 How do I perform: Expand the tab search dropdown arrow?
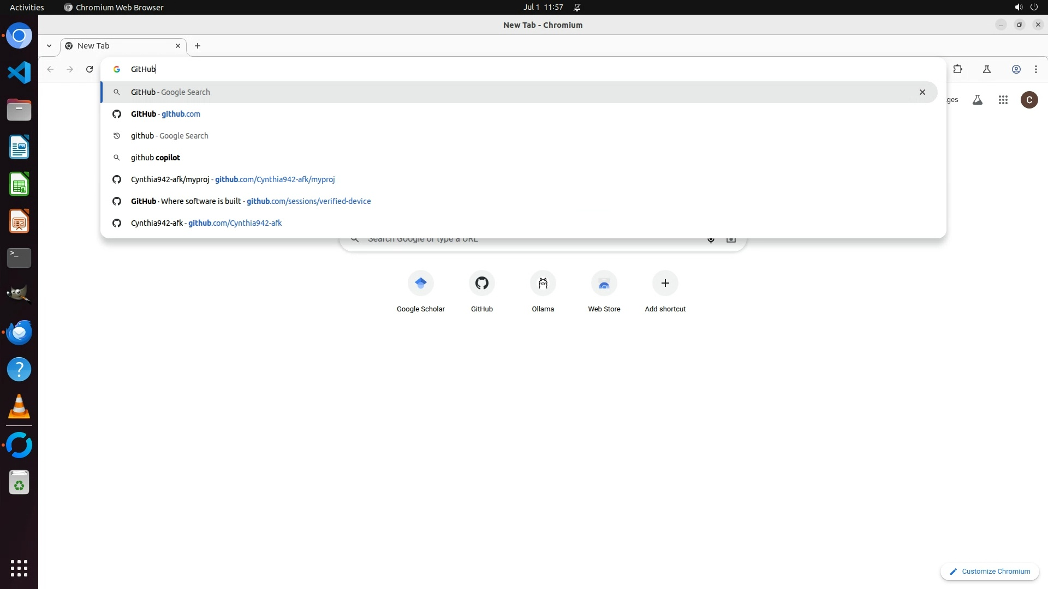(x=49, y=46)
